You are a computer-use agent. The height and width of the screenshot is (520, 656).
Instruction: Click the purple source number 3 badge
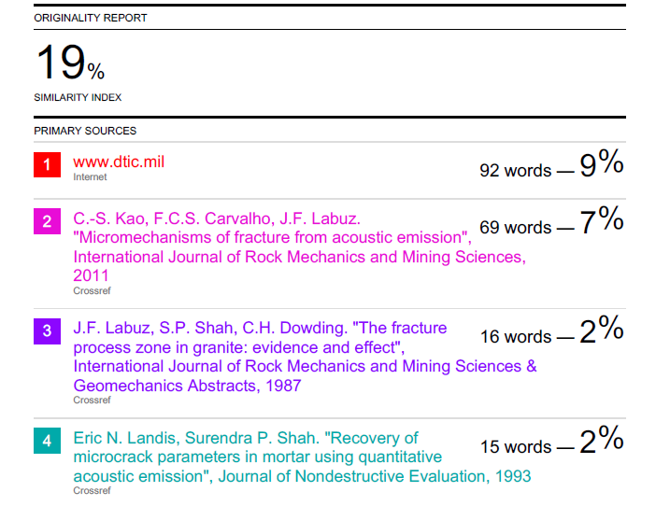pos(47,330)
